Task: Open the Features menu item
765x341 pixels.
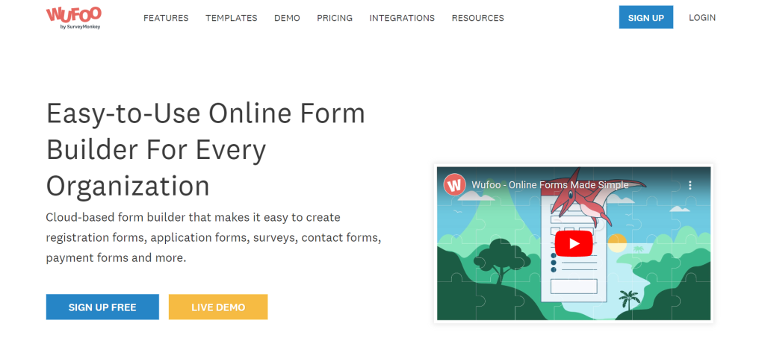Action: pyautogui.click(x=166, y=18)
